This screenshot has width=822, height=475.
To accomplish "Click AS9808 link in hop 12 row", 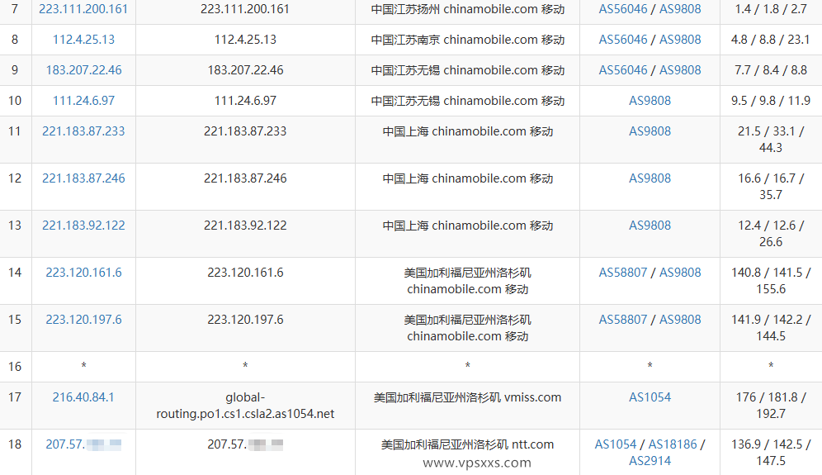I will coord(650,178).
